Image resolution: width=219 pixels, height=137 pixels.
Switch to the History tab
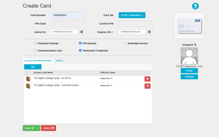pos(59,61)
